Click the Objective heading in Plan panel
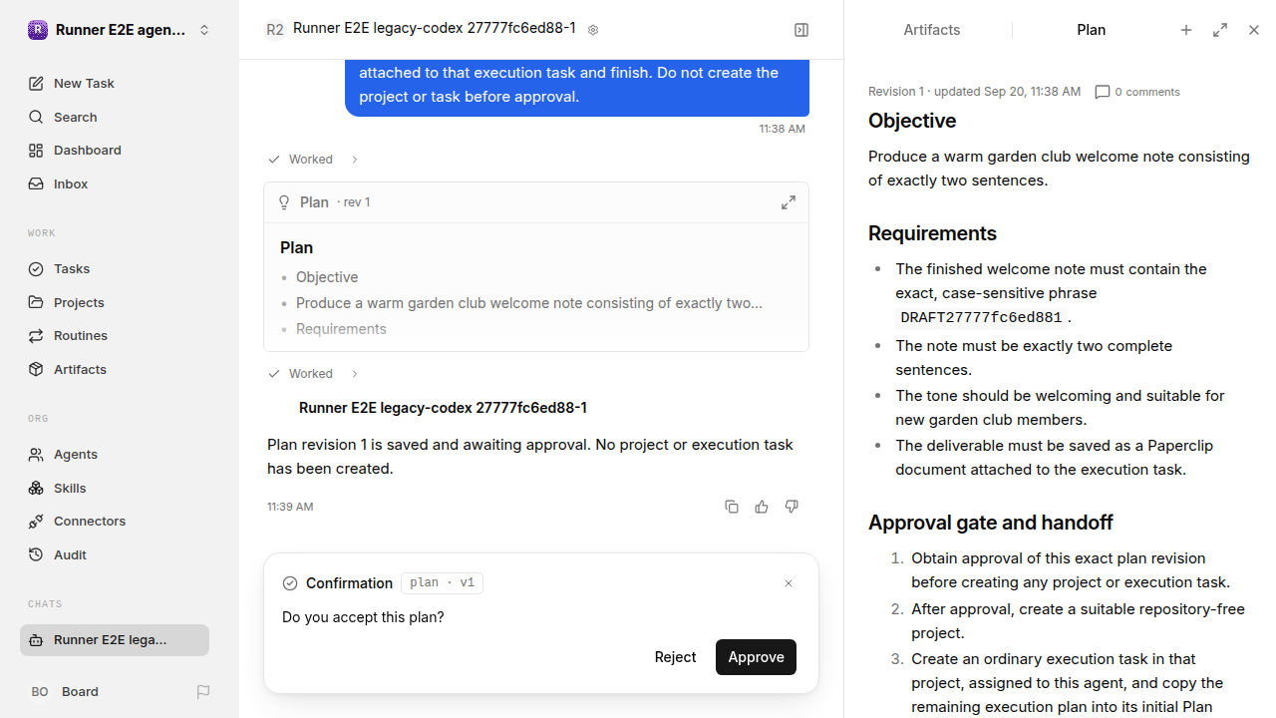 [x=912, y=121]
